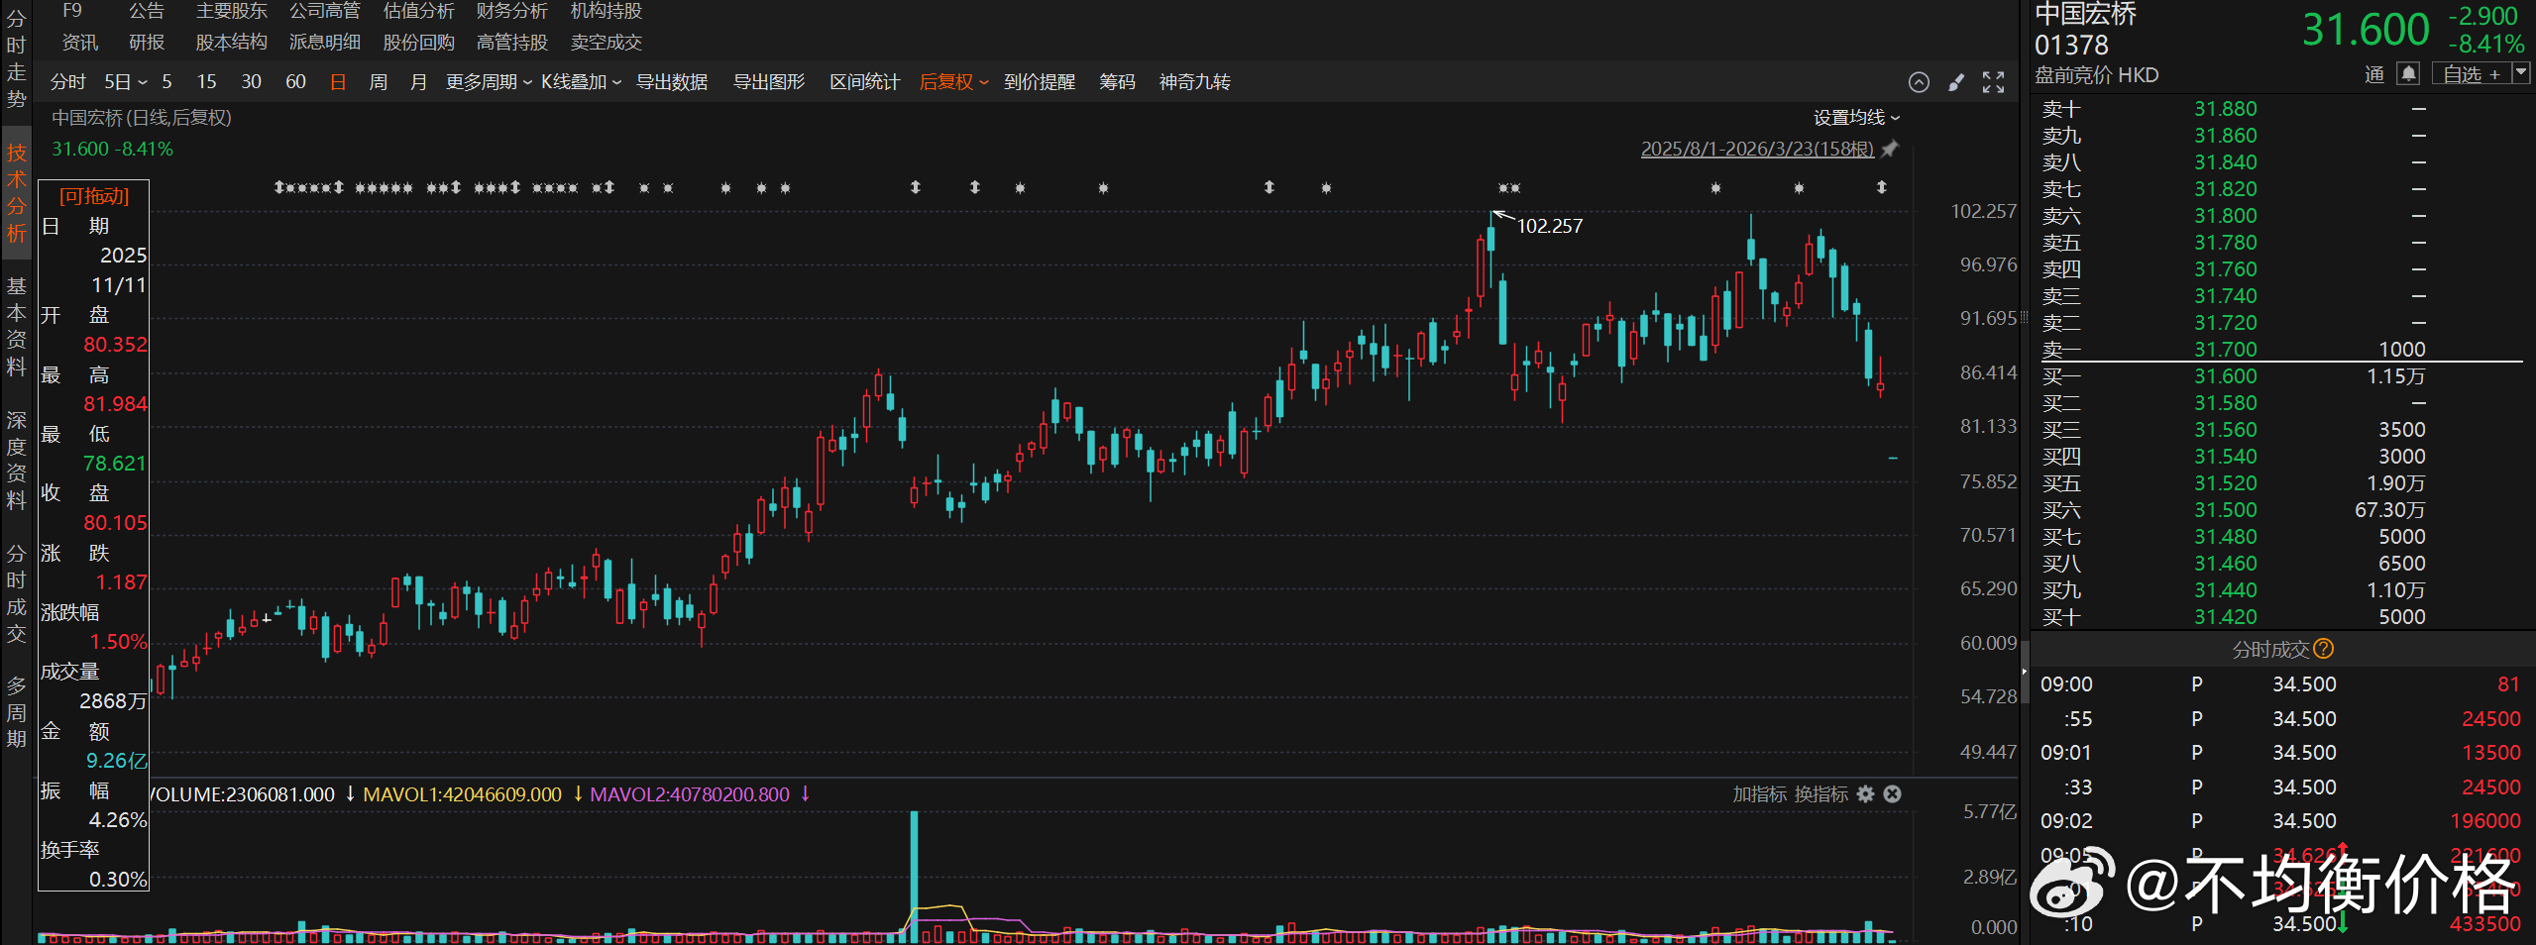Click the date range link 2025/8/1-2026/3/23
The width and height of the screenshot is (2536, 945).
(x=1757, y=149)
